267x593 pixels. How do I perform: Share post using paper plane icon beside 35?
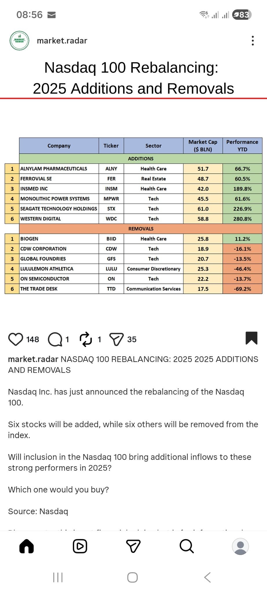click(116, 339)
